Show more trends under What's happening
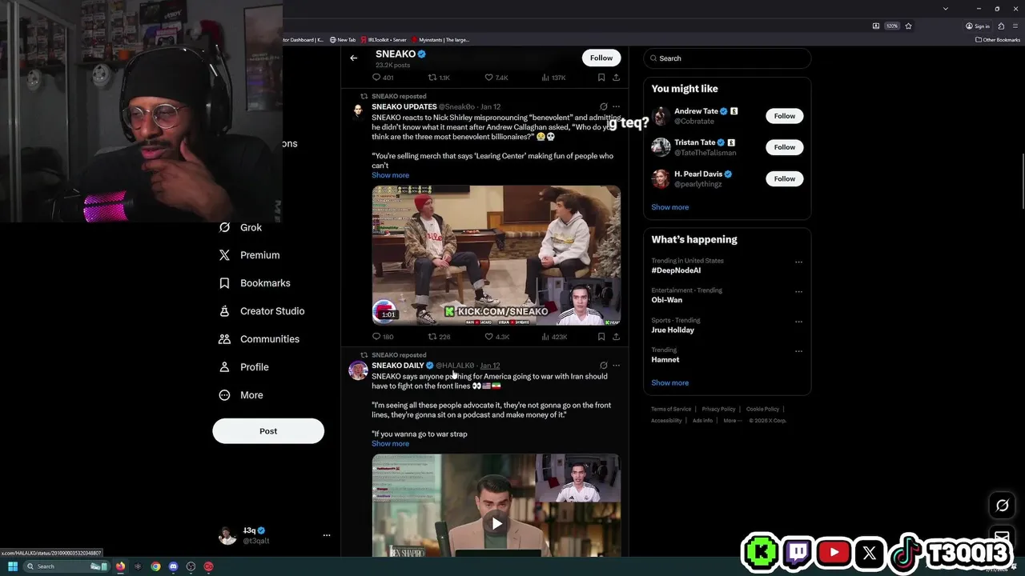Screen dimensions: 1025x576 669,383
